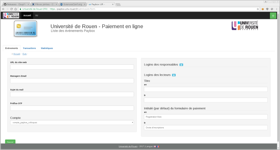Click into the Managers Email field
This screenshot has height=150, width=280.
(x=72, y=81)
